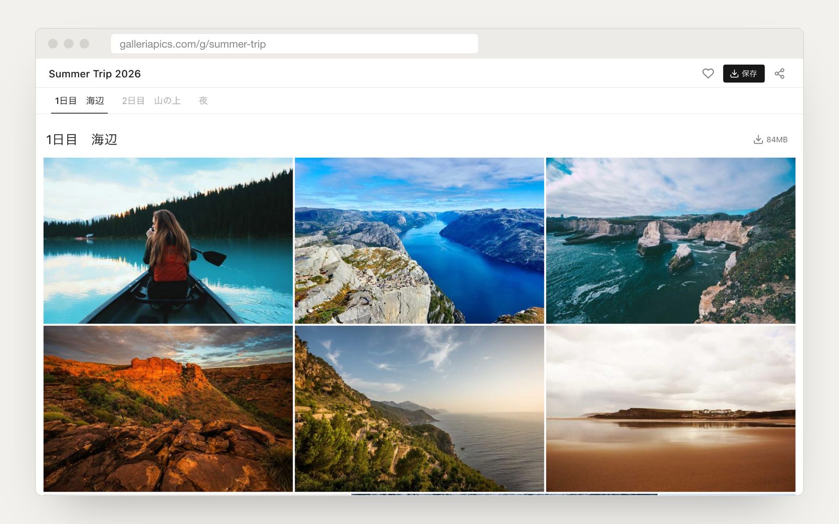The width and height of the screenshot is (839, 524).
Task: Open the blue fjord cliff photo
Action: tap(419, 241)
